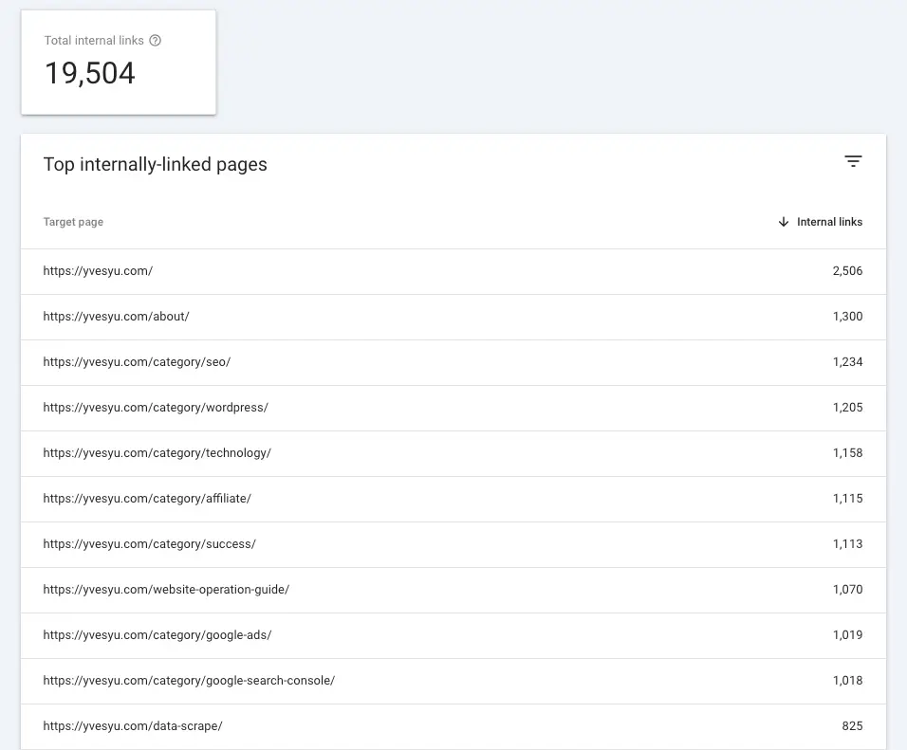Click the Target page column header
Screen dimensions: 907x750
pos(73,222)
